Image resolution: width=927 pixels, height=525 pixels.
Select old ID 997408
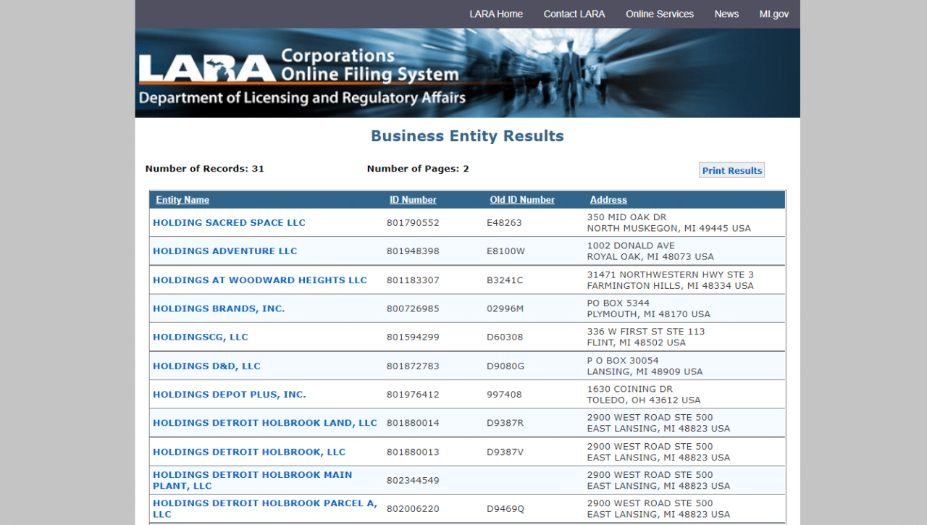pyautogui.click(x=504, y=395)
